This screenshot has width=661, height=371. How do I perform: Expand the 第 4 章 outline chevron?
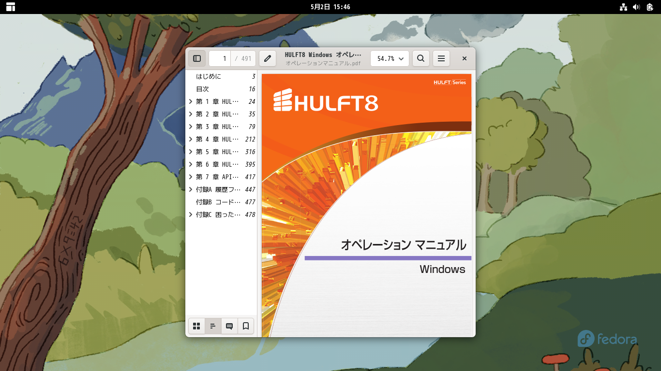(x=191, y=139)
